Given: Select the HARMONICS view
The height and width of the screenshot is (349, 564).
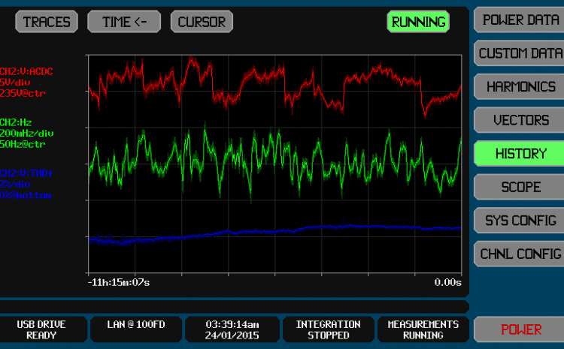Looking at the screenshot, I should pyautogui.click(x=519, y=86).
